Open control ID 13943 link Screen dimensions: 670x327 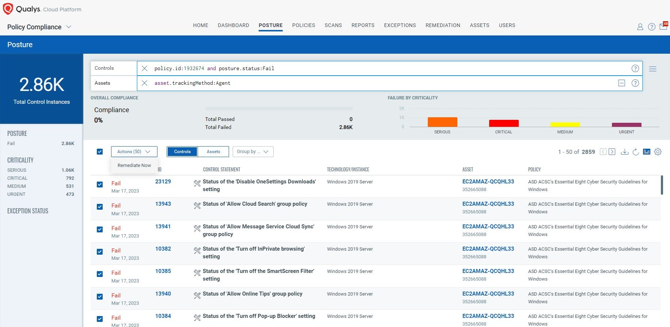tap(163, 204)
